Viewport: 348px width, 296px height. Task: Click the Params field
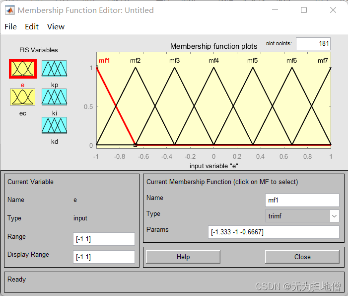click(274, 232)
